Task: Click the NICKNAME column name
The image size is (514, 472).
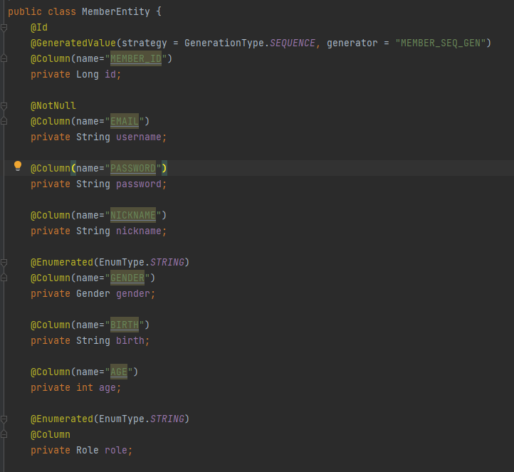Action: point(132,215)
